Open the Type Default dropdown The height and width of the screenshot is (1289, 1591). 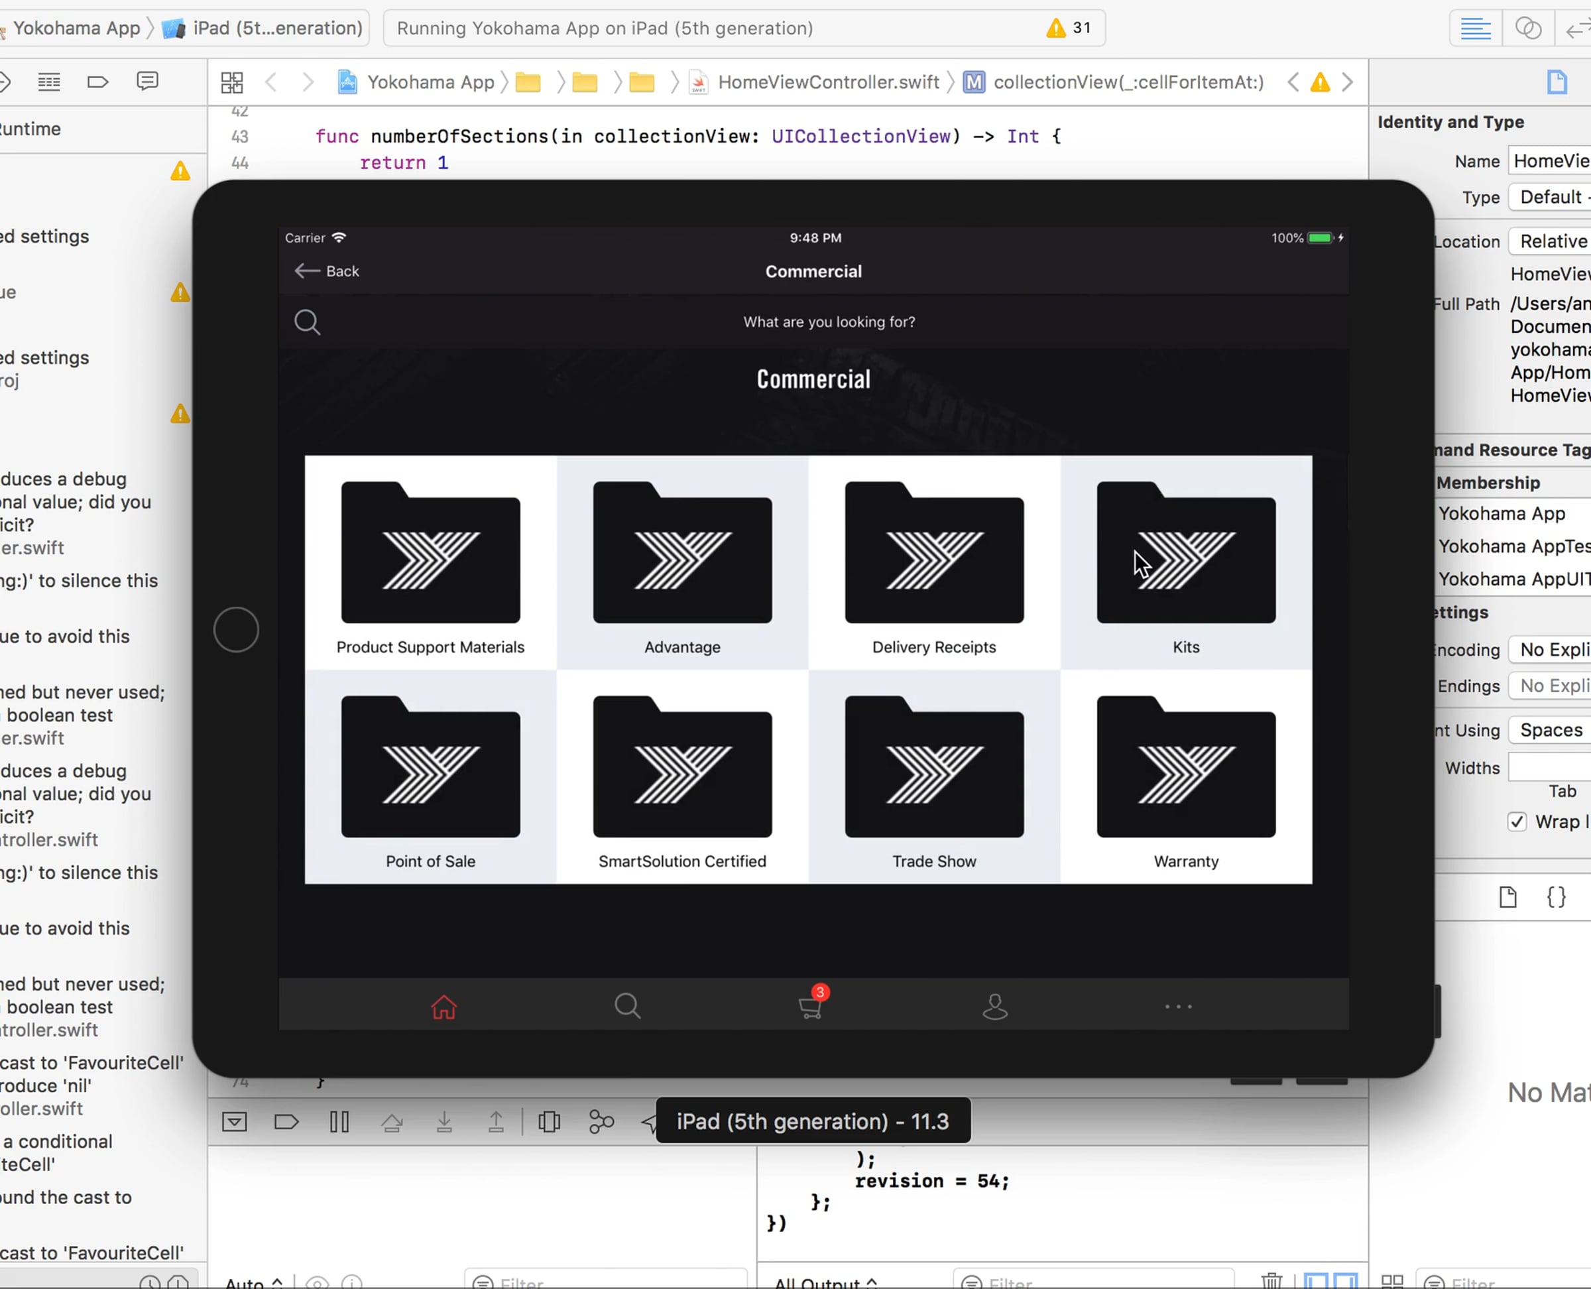1550,198
